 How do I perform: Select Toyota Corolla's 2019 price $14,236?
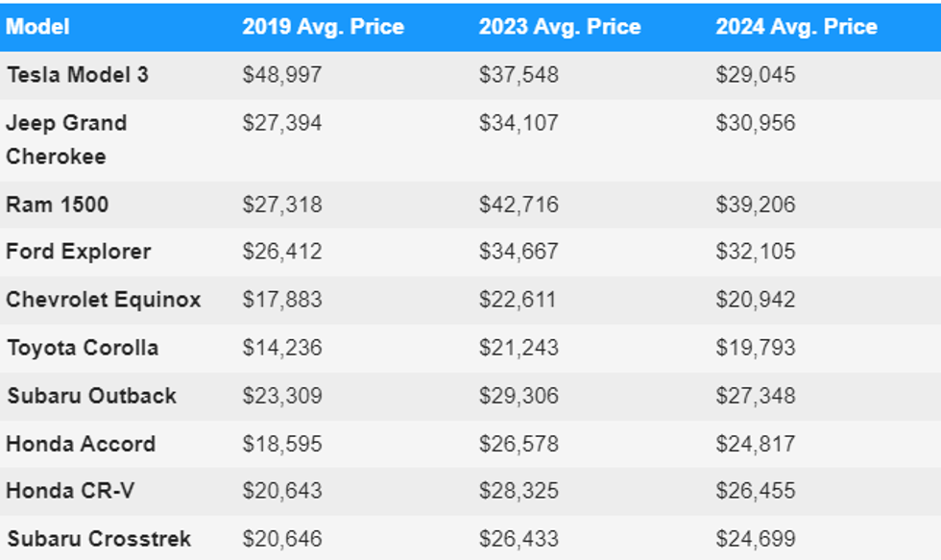click(x=282, y=348)
